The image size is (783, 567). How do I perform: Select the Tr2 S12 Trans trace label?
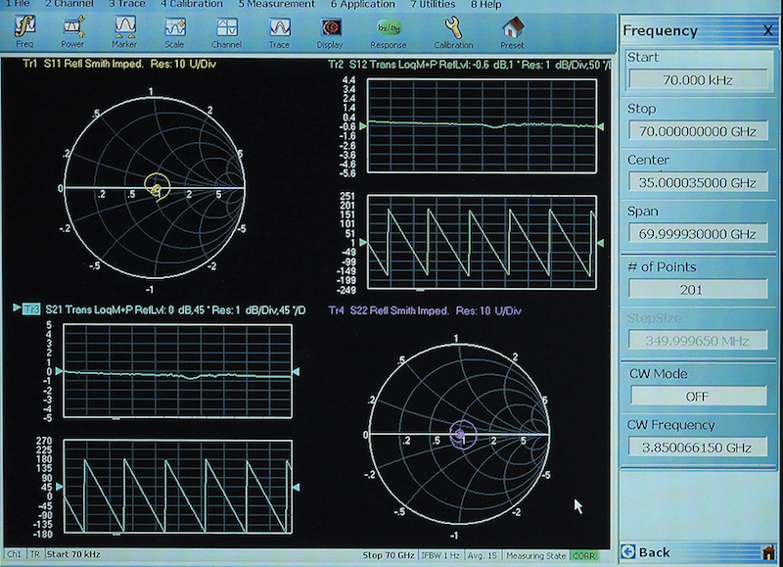pos(469,65)
